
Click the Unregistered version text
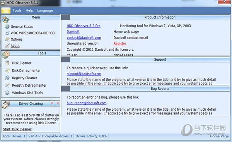[83, 44]
